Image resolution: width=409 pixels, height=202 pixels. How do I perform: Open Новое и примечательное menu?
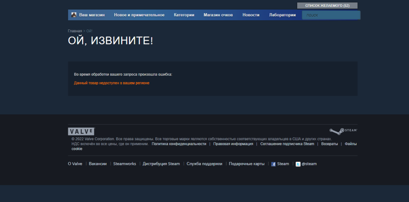(139, 15)
